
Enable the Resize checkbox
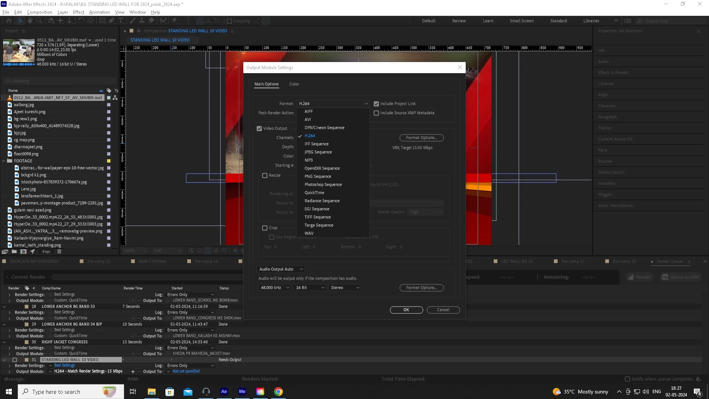point(265,175)
